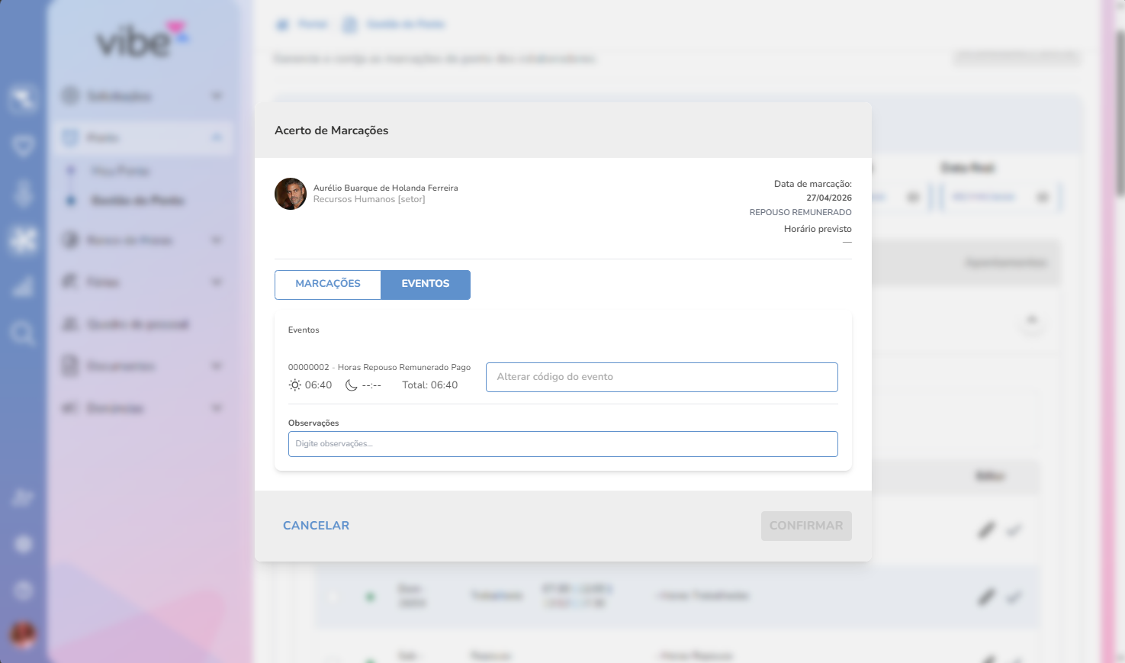
Task: Expand the Documentos sidebar chevron
Action: tap(217, 366)
